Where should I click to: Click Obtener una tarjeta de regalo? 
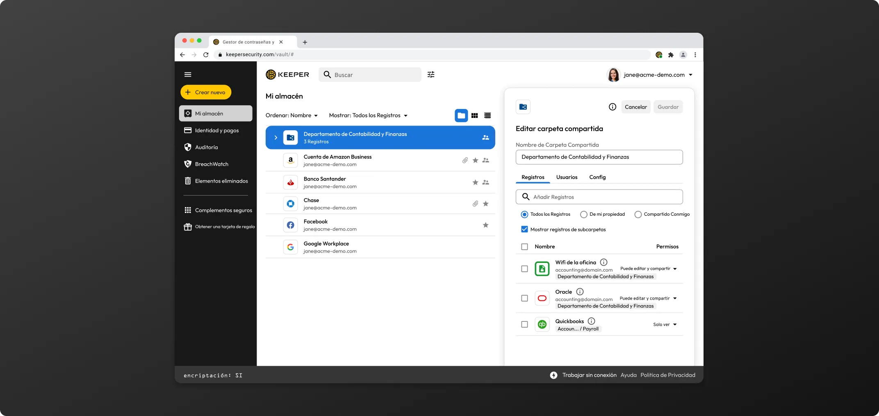point(219,227)
